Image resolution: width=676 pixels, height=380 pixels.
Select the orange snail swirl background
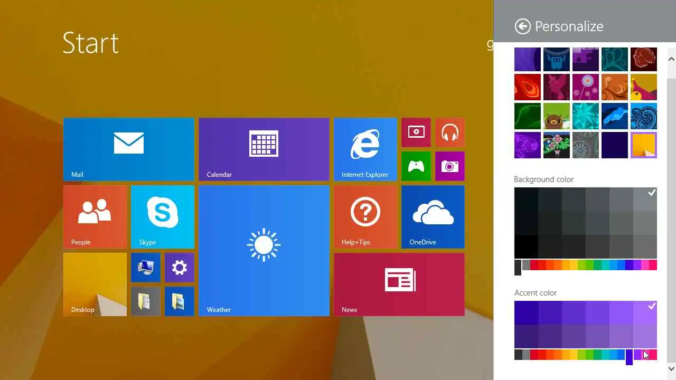[615, 87]
